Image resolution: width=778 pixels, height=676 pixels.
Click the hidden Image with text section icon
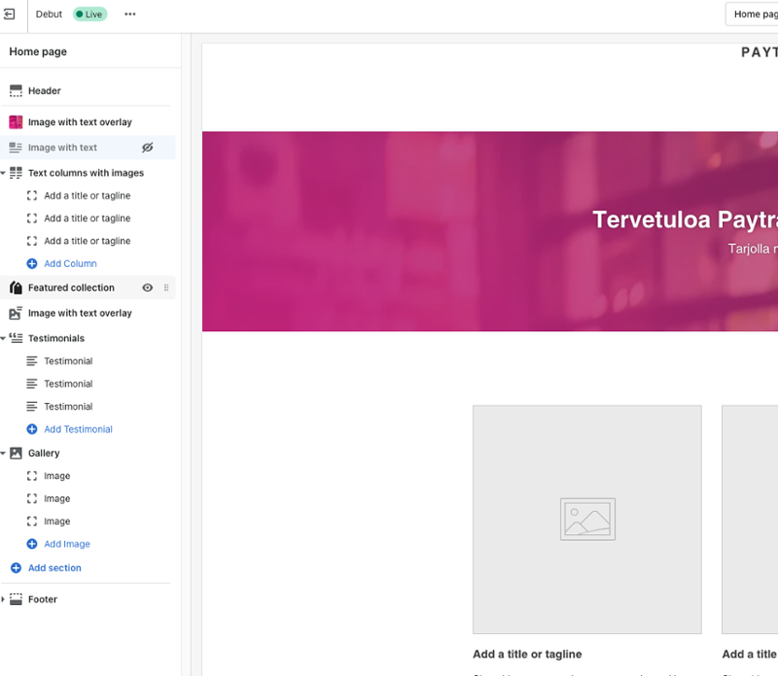point(16,148)
